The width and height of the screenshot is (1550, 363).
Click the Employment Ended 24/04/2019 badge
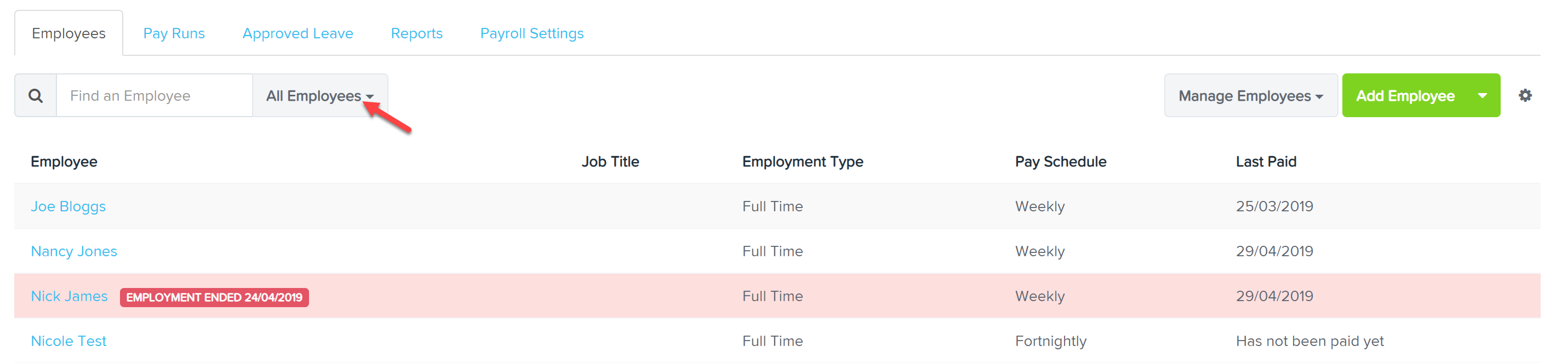[x=214, y=297]
